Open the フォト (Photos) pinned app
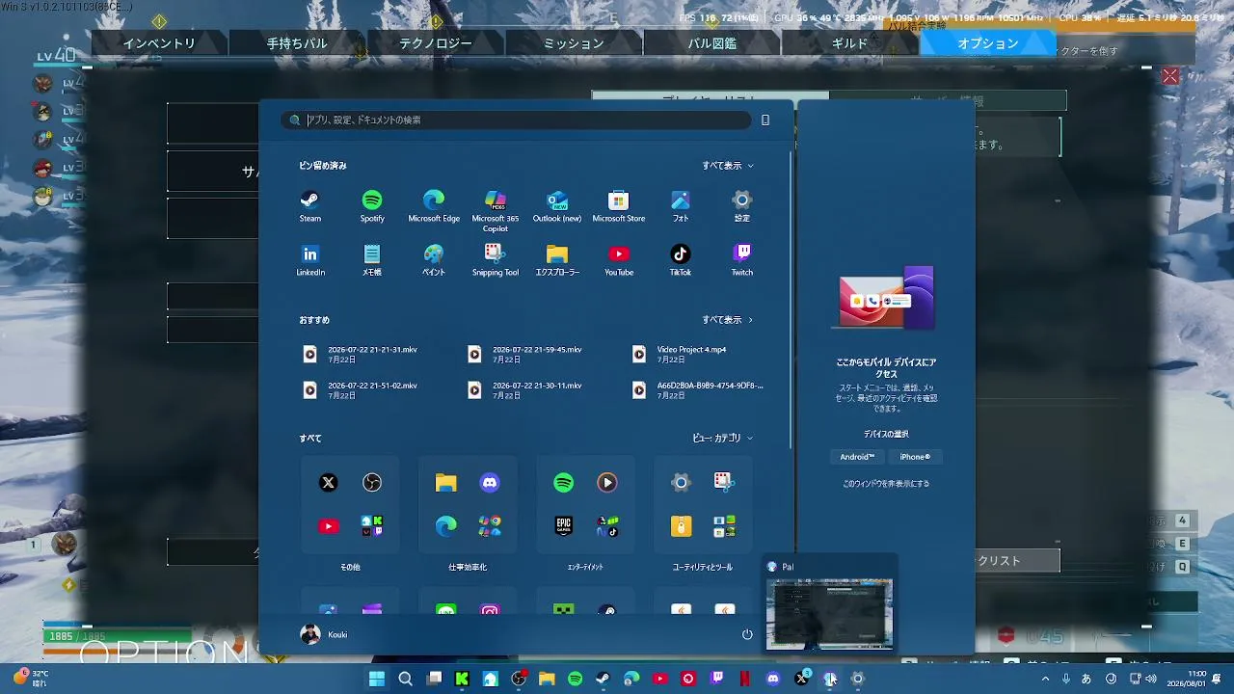Image resolution: width=1234 pixels, height=694 pixels. tap(681, 206)
